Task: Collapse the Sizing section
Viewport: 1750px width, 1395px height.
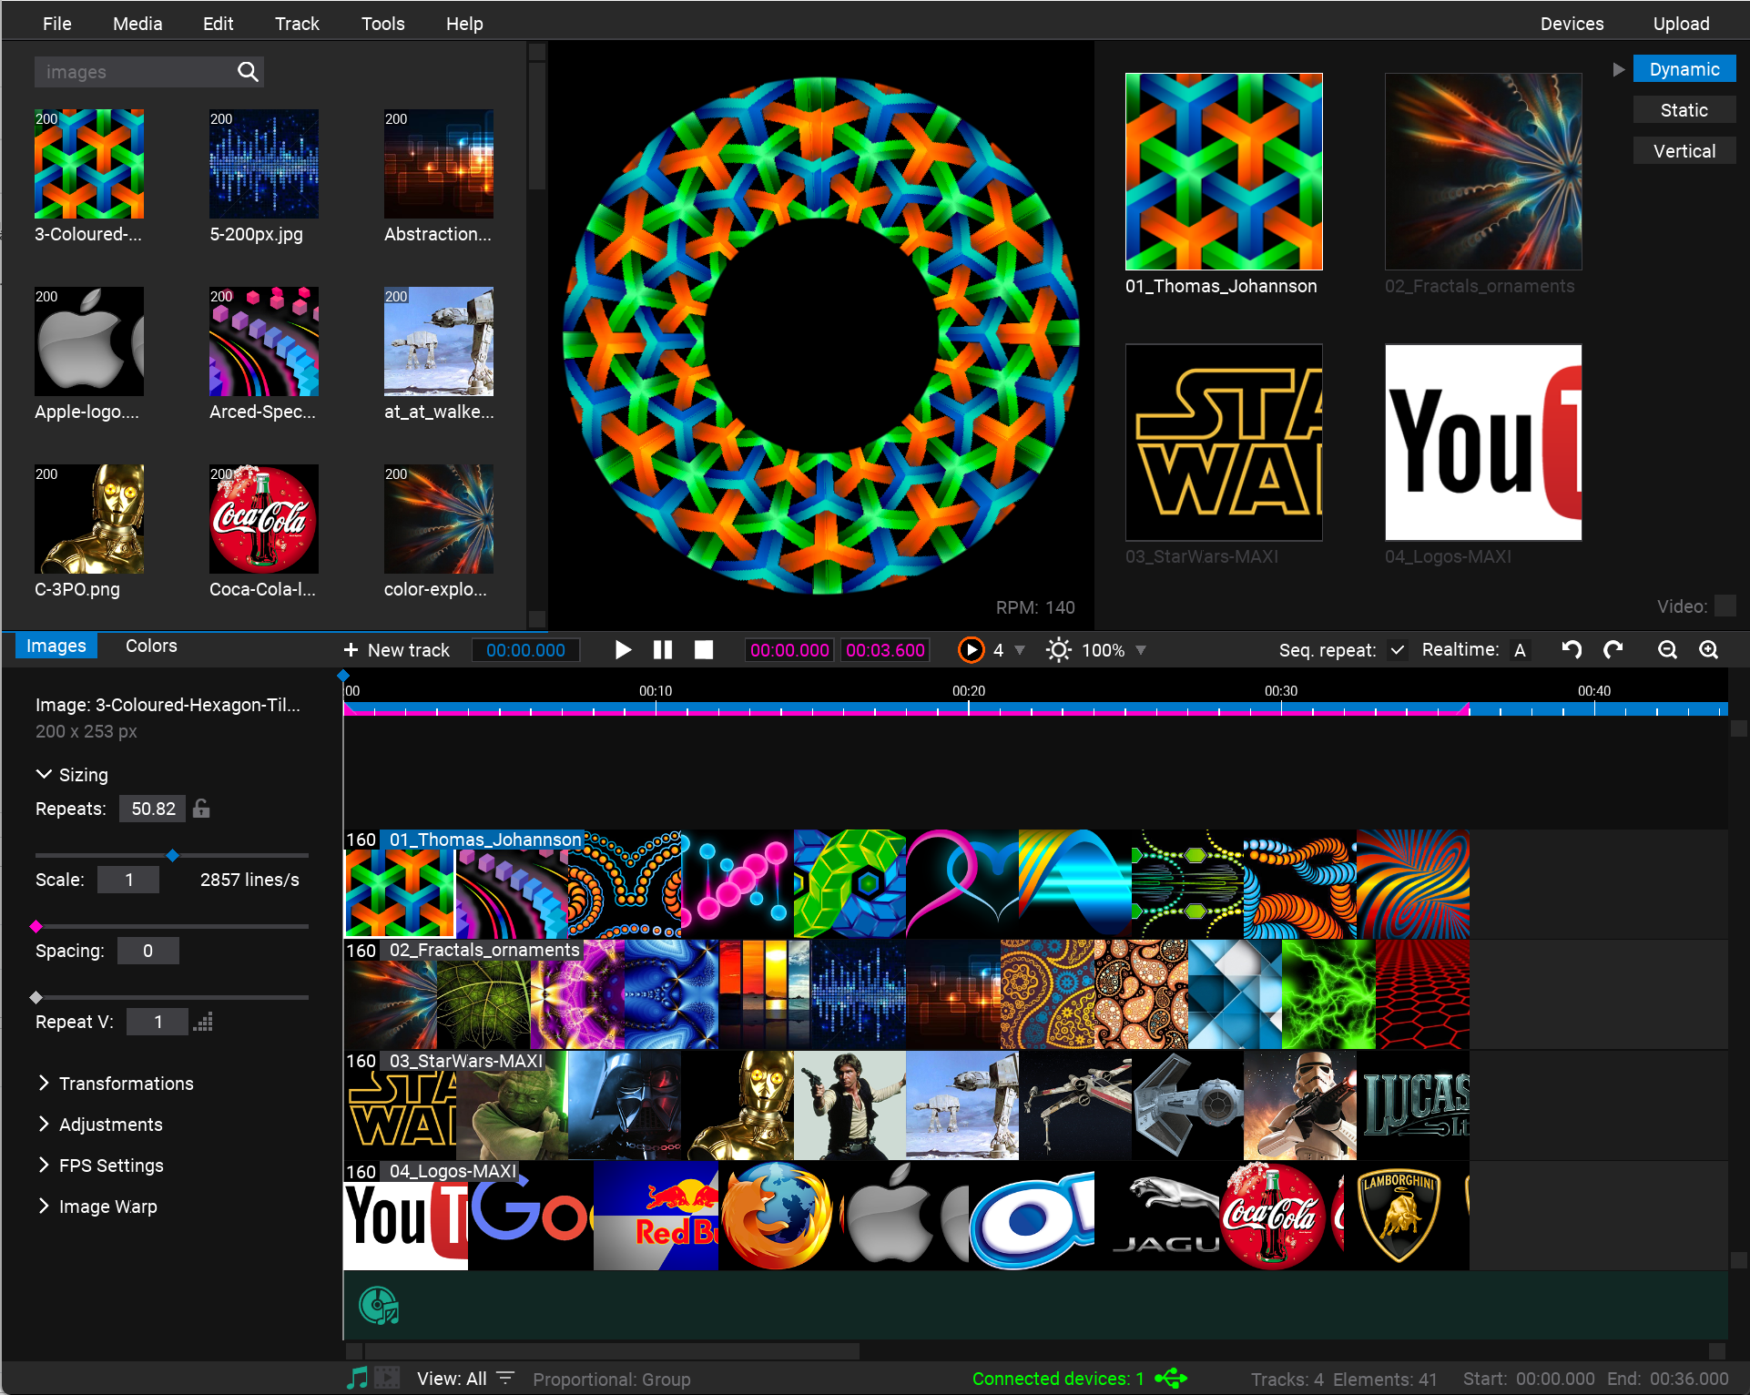Action: point(44,774)
